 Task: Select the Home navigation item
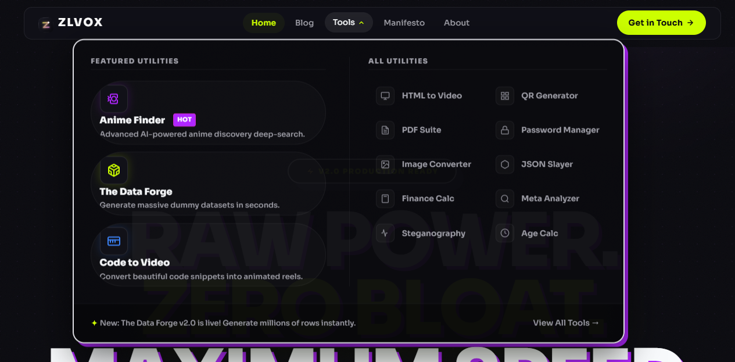263,23
